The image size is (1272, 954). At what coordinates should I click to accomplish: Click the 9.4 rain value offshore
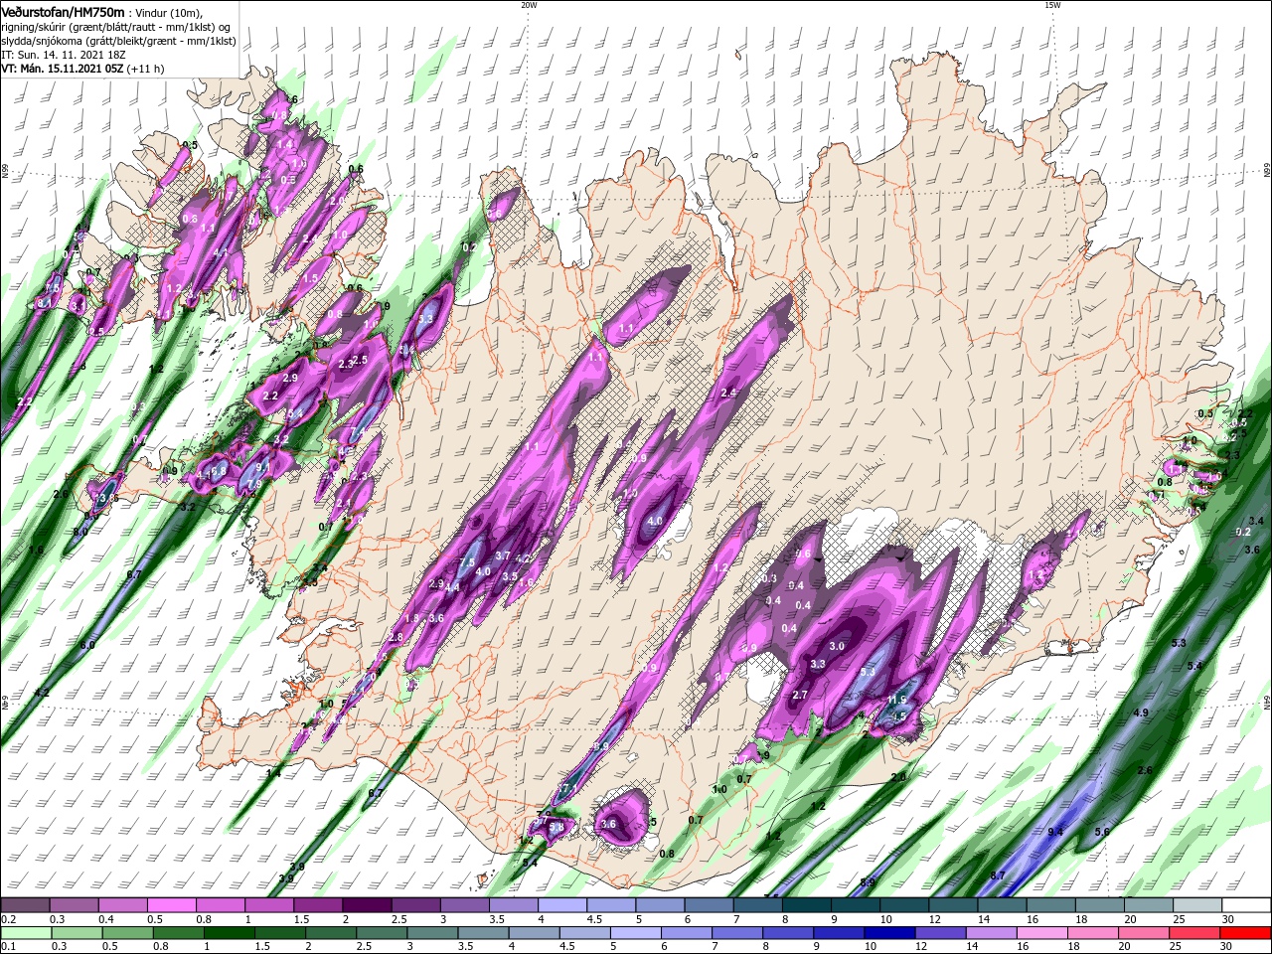click(x=1055, y=832)
